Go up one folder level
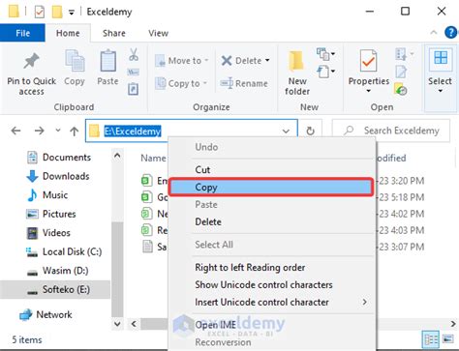Viewport: 459px width, 351px height. [x=75, y=131]
